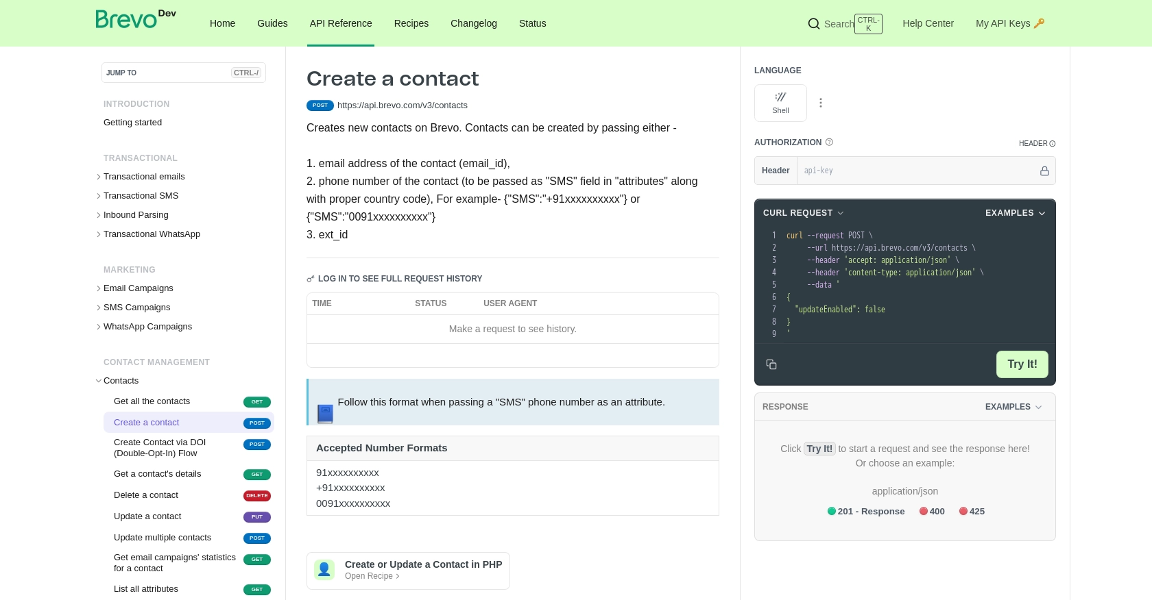Select the 201 - Response example
The image size is (1152, 600).
click(866, 511)
